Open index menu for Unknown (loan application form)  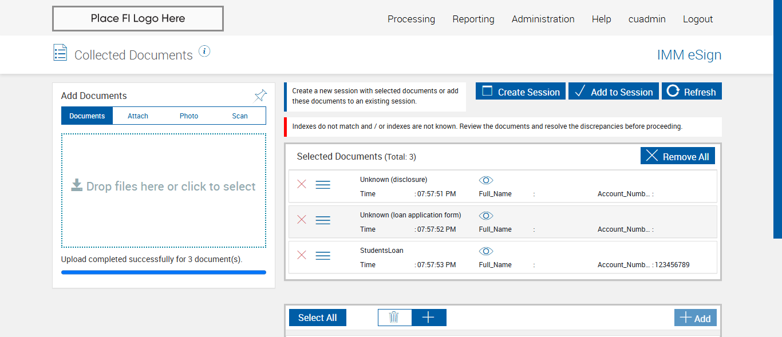coord(323,220)
